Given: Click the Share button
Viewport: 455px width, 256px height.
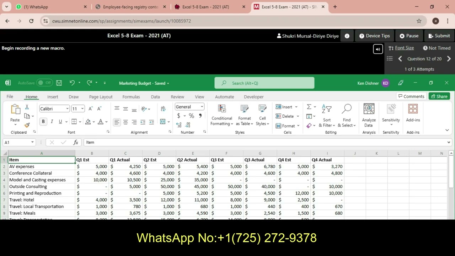Looking at the screenshot, I should [x=439, y=96].
